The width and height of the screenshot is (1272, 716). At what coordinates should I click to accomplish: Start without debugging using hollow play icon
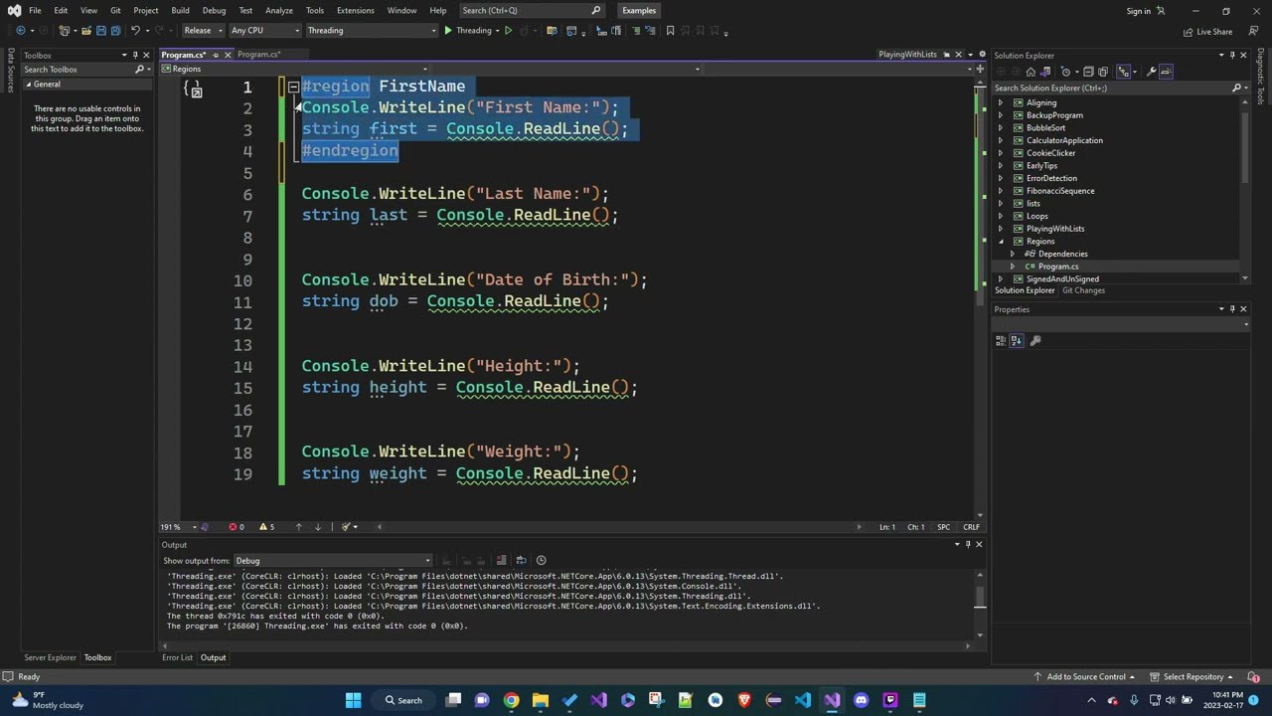(x=508, y=31)
